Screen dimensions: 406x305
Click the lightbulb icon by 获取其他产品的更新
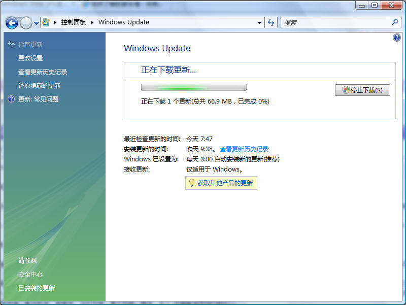pyautogui.click(x=192, y=183)
